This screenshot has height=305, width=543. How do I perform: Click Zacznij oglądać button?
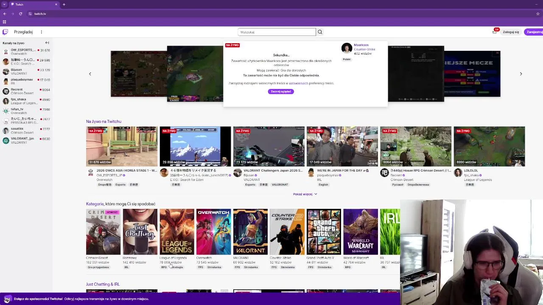tap(281, 91)
